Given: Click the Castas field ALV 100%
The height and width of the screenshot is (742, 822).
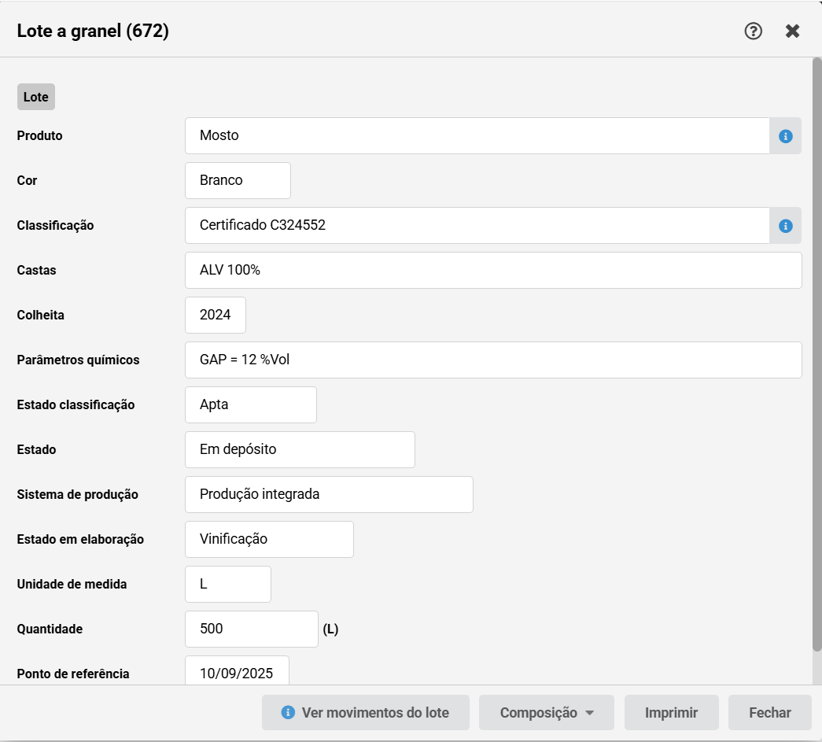Looking at the screenshot, I should click(x=493, y=270).
